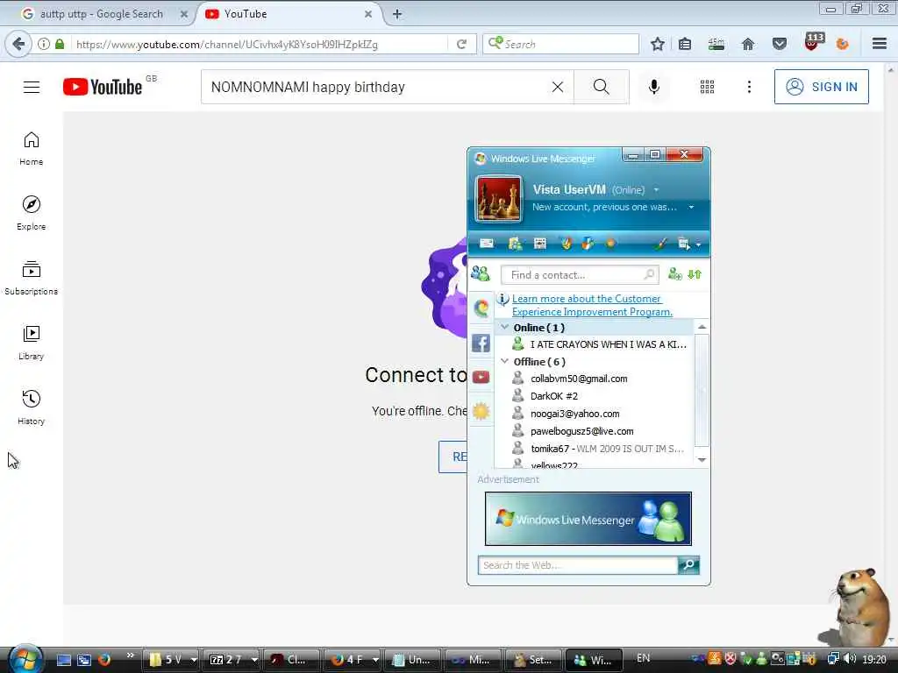Screen dimensions: 898x673
Task: Collapse the Online (1) contact group
Action: [x=504, y=327]
